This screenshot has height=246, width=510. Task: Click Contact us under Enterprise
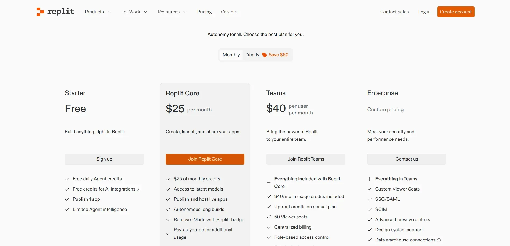click(x=406, y=159)
